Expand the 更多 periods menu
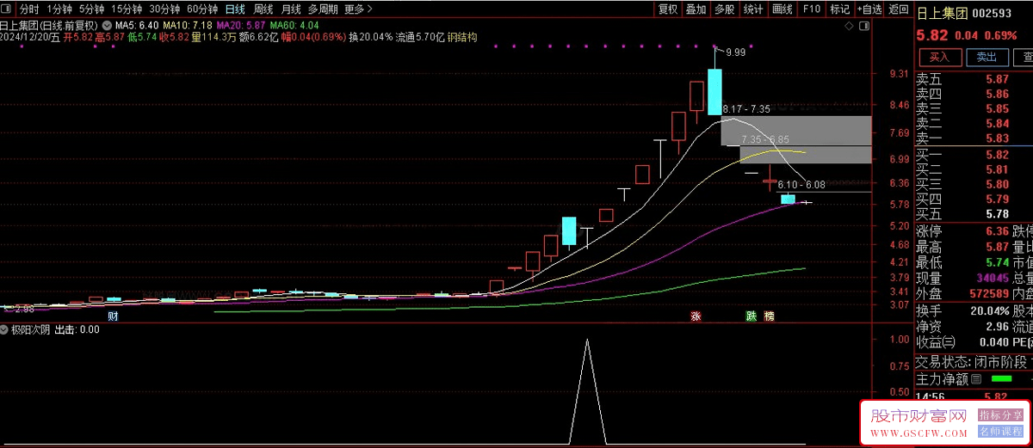1033x448 pixels. (x=357, y=9)
